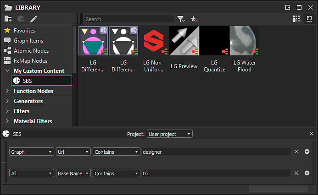Screen dimensions: 318x195
Task: Remove the LG base name filter row
Action: click(x=296, y=173)
